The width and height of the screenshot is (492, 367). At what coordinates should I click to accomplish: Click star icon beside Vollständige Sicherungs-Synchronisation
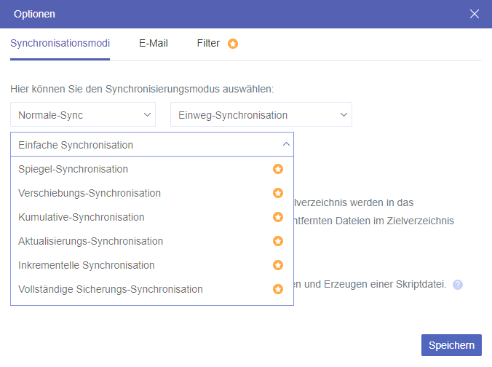[277, 289]
